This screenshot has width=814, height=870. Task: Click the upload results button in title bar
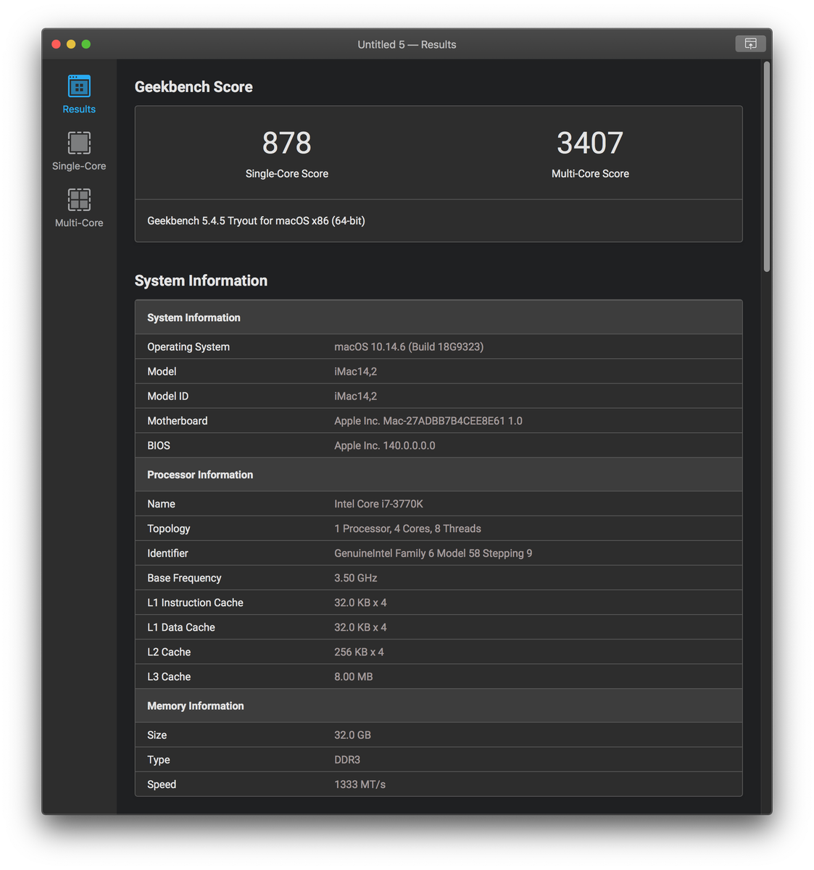click(x=750, y=44)
